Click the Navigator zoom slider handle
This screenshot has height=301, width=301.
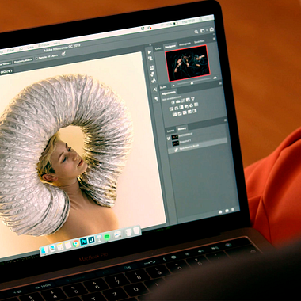pyautogui.click(x=192, y=83)
